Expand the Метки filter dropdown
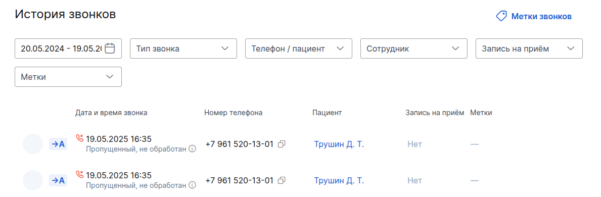The image size is (601, 197). pos(68,77)
